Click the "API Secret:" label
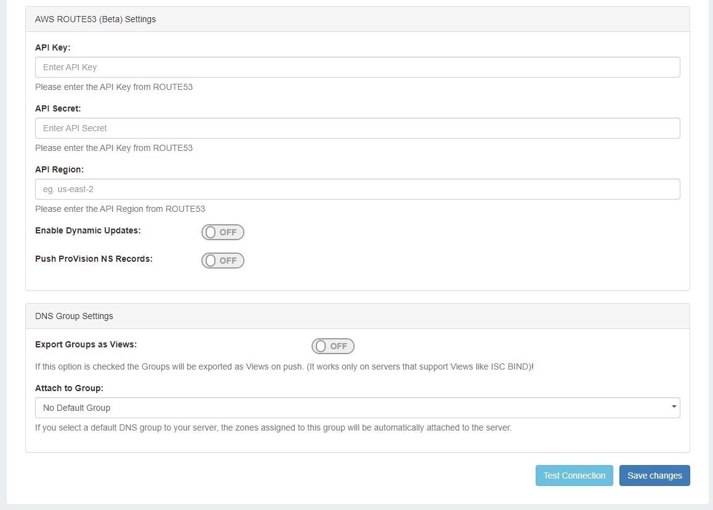The image size is (713, 510). click(x=58, y=108)
